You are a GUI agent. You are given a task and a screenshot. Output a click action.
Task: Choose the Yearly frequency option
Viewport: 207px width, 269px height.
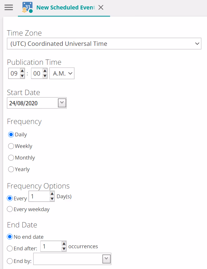(x=11, y=169)
